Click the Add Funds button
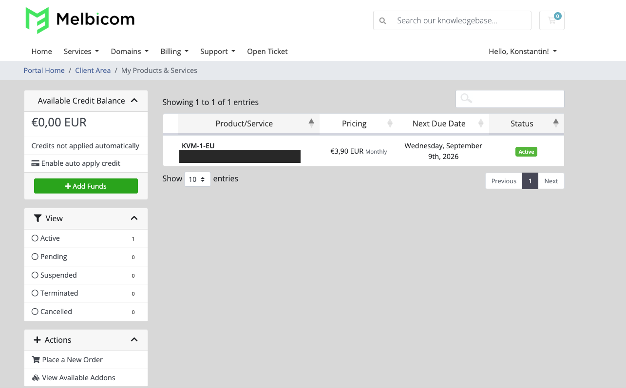The image size is (626, 388). (x=86, y=186)
